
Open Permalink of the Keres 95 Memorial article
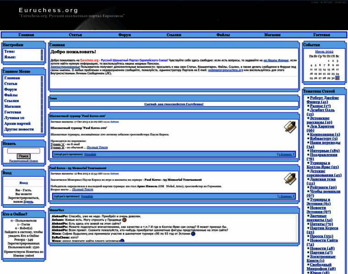pos(87,196)
